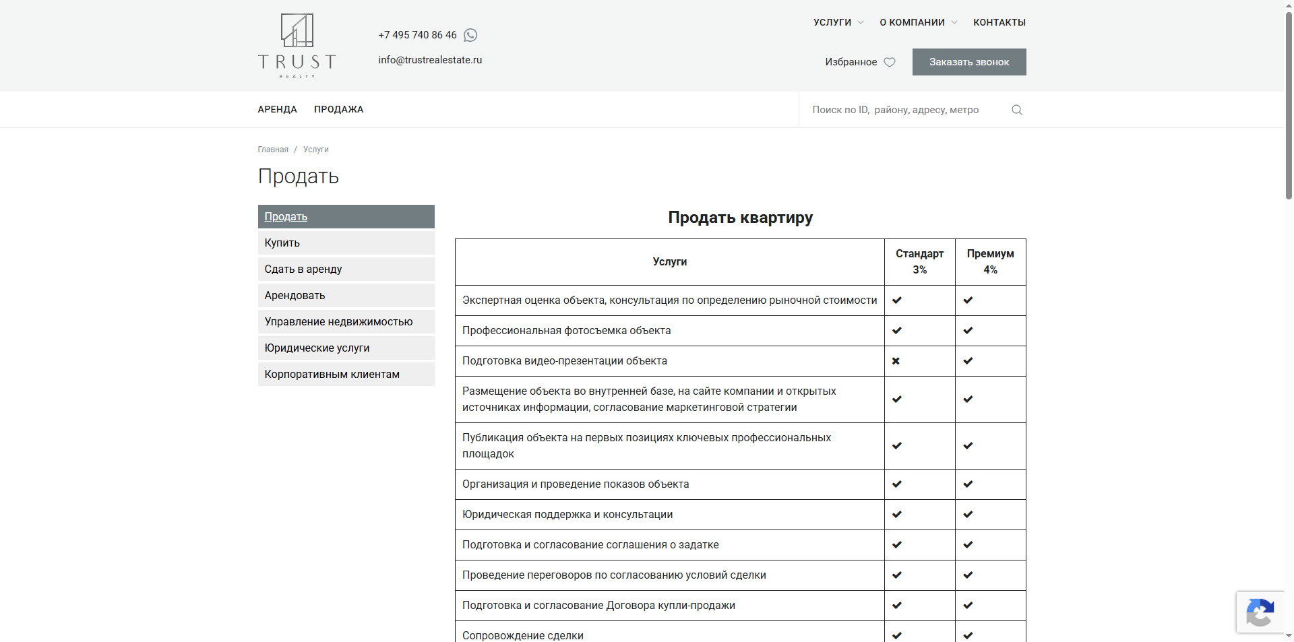Screen dimensions: 1294x642
Task: Click the cross mark in video-presentation row
Action: 896,361
